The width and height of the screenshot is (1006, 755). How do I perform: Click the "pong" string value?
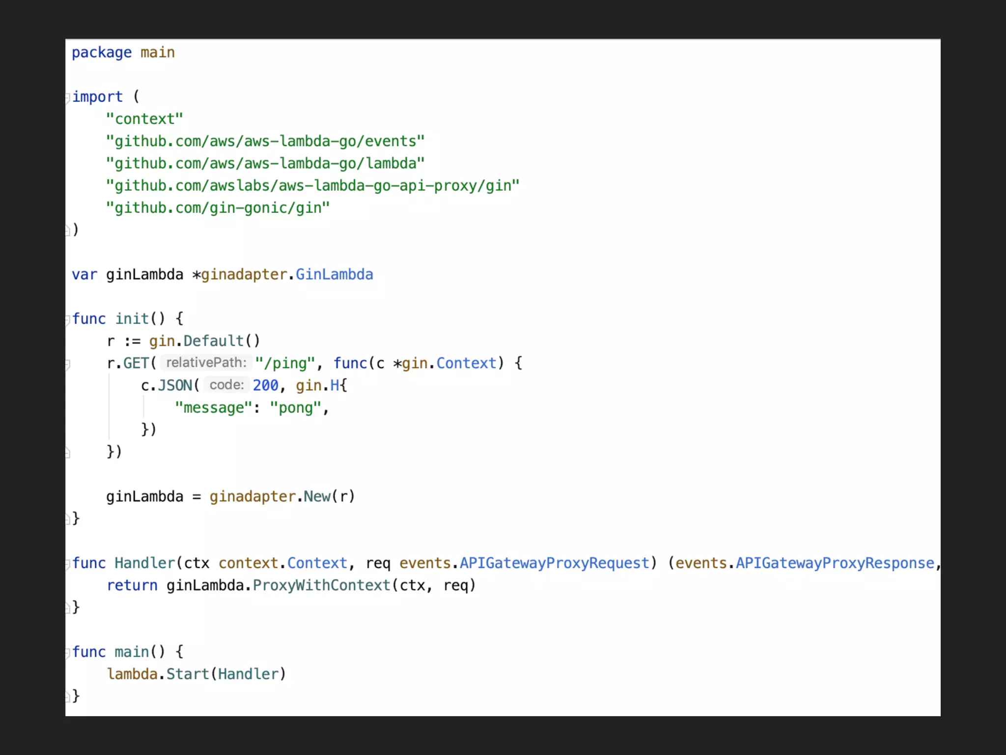pyautogui.click(x=295, y=407)
